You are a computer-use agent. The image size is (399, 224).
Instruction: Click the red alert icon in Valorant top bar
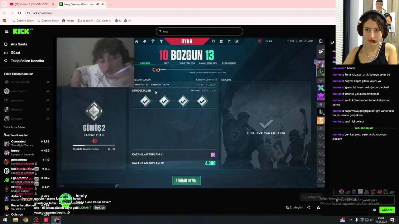260,41
